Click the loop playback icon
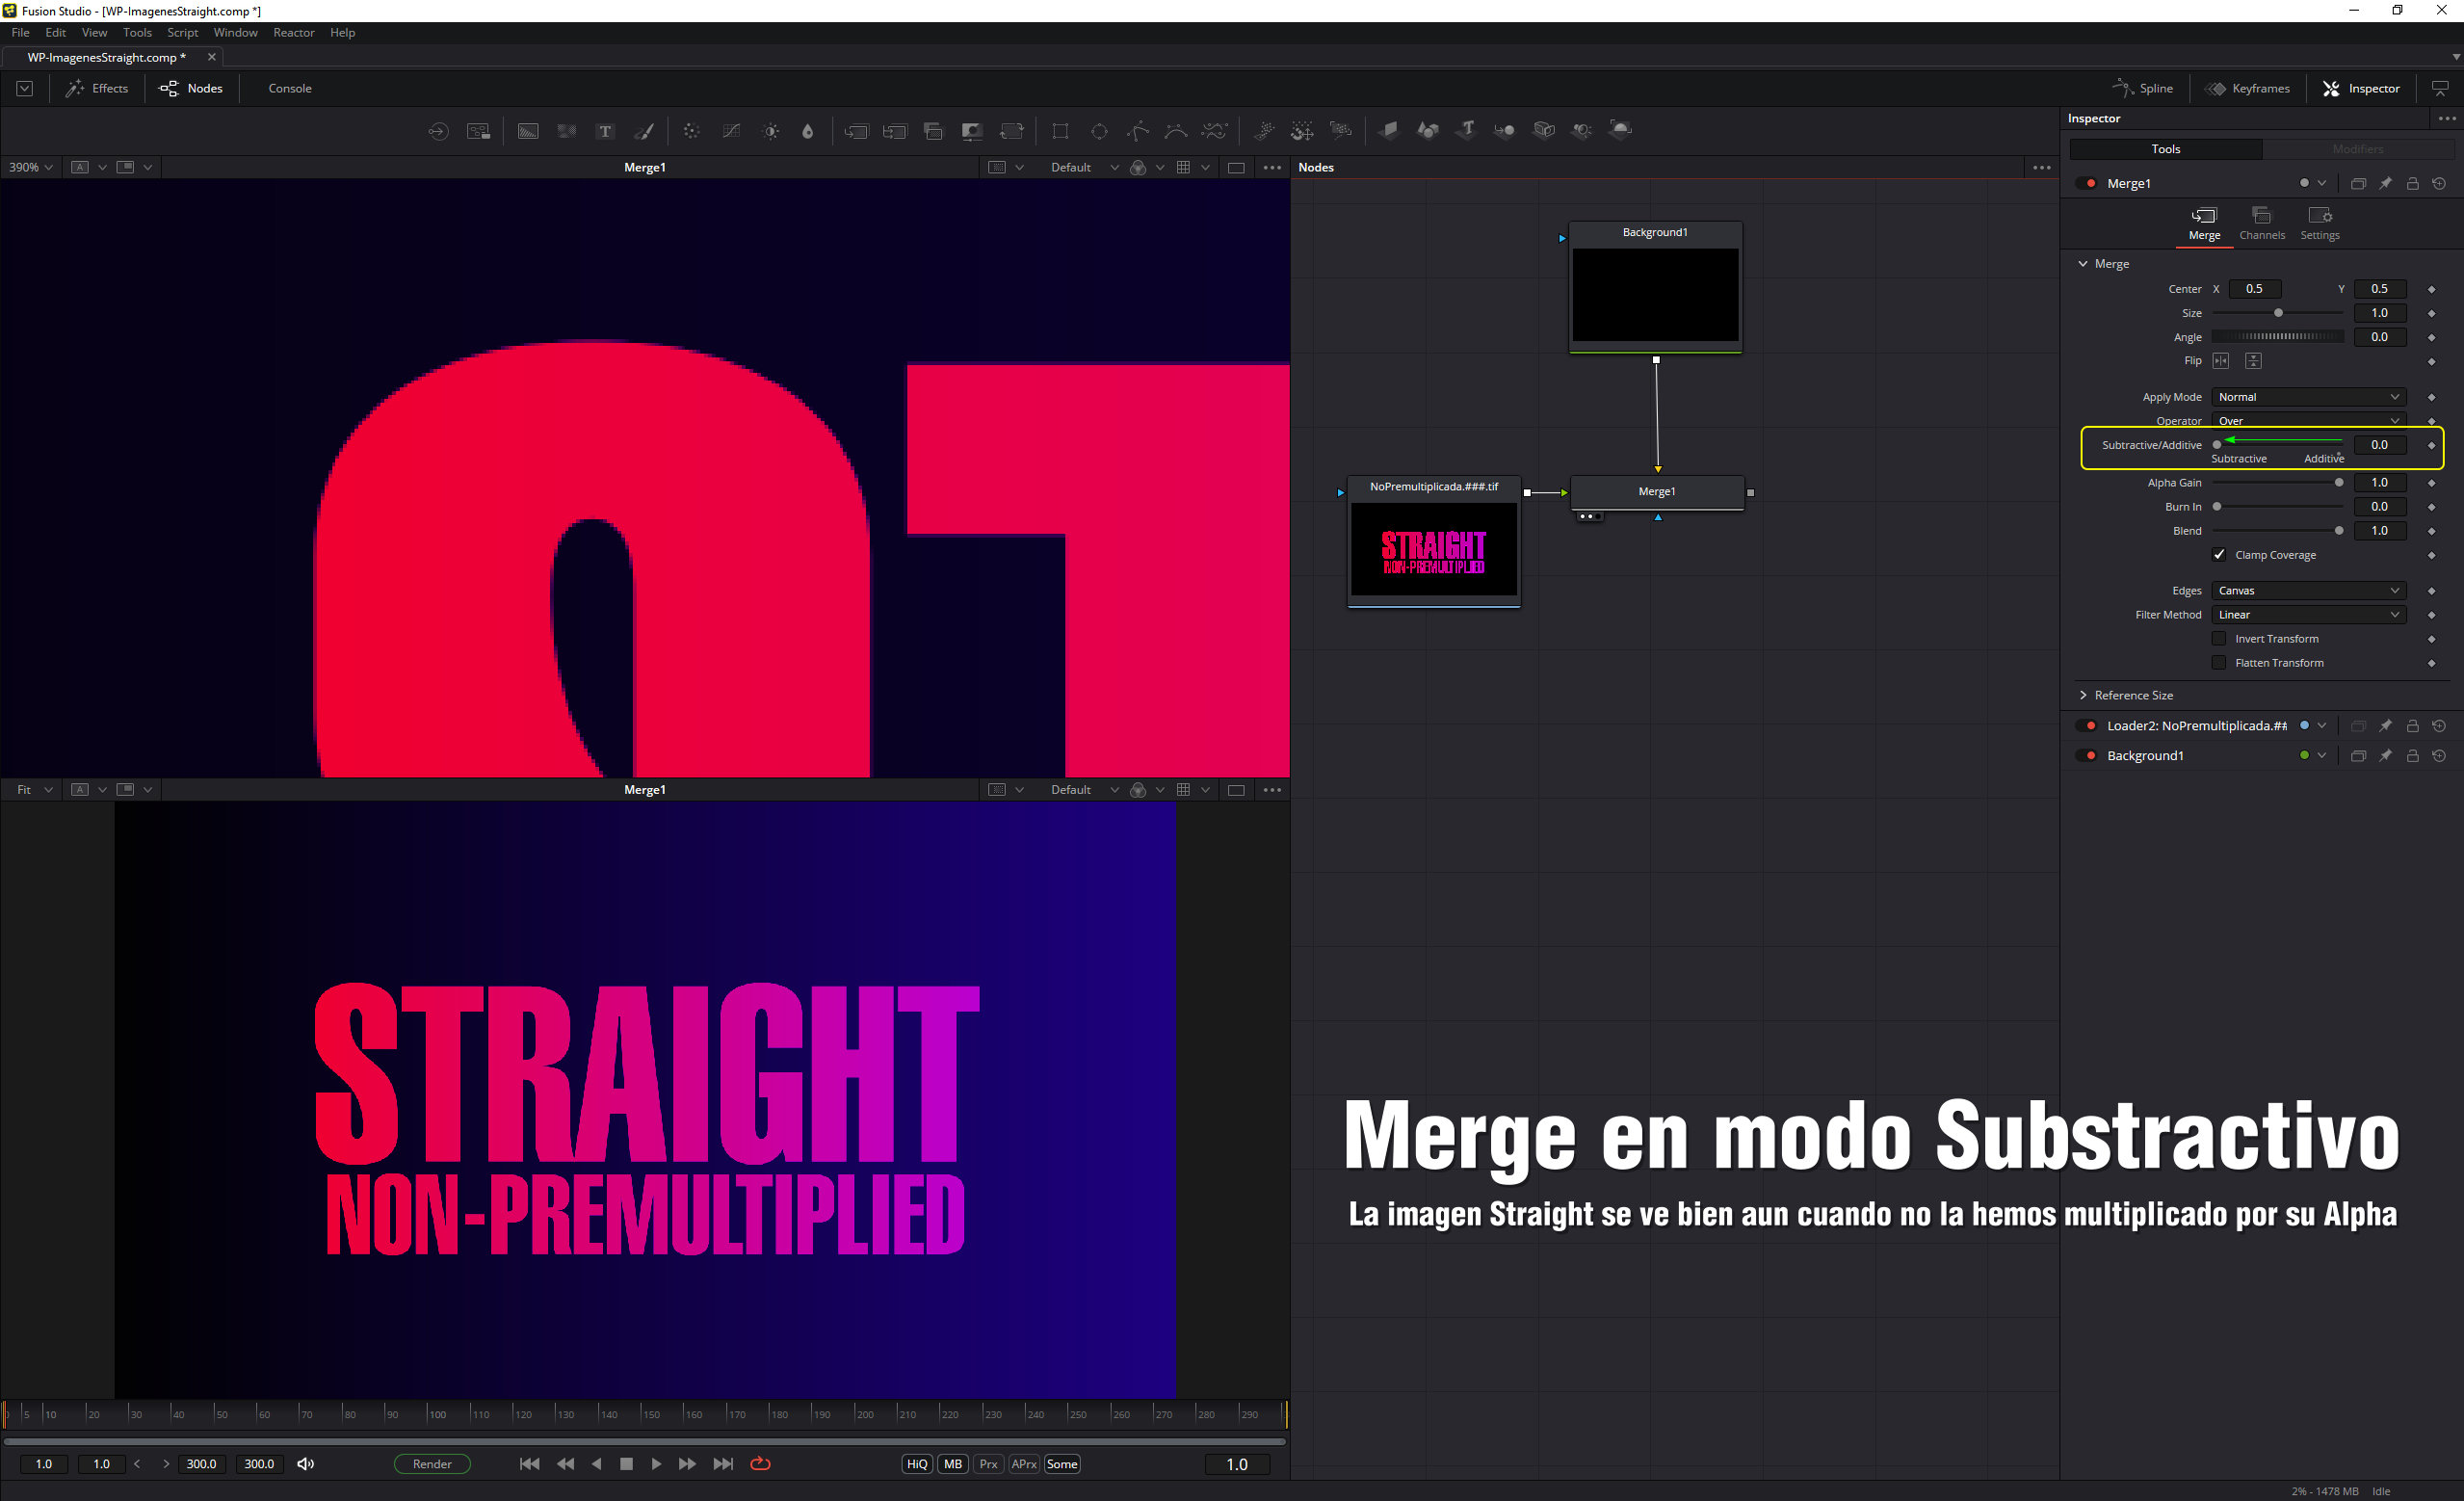 tap(760, 1464)
